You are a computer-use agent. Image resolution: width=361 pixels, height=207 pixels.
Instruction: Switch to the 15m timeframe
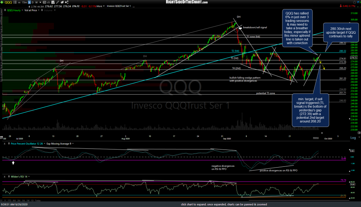(x=24, y=2)
